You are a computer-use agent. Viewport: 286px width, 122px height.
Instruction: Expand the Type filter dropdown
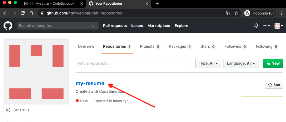pos(208,63)
